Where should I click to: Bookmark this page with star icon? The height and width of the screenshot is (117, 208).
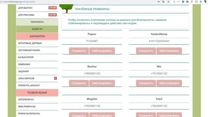(x=168, y=2)
